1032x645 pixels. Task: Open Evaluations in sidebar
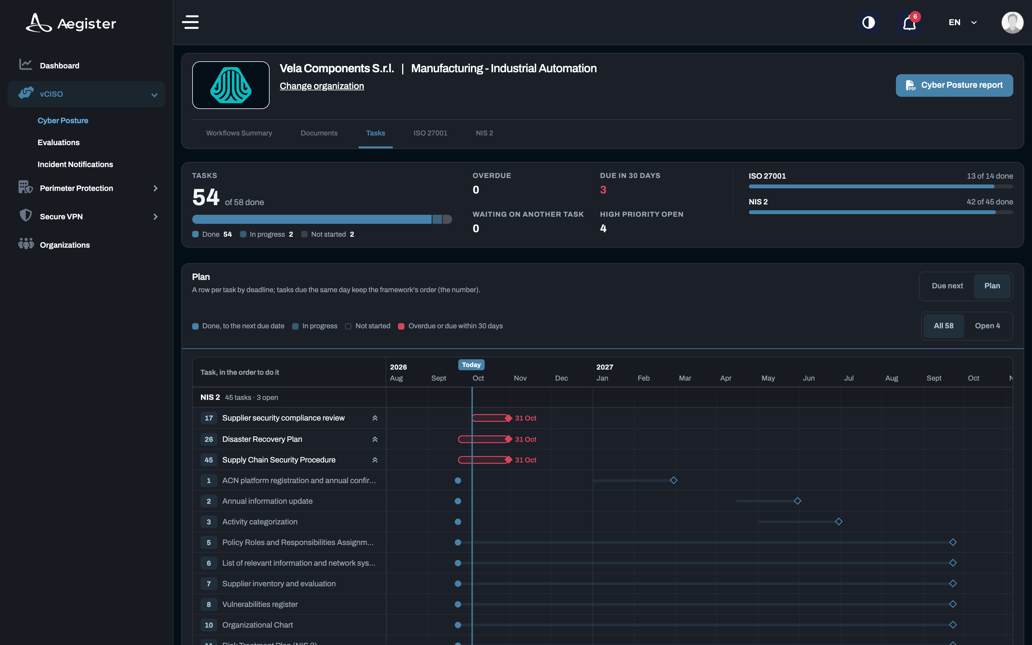(x=58, y=143)
